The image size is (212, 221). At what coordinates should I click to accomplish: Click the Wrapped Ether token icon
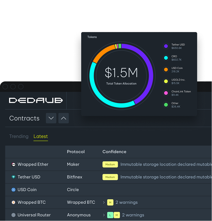[x=13, y=165]
